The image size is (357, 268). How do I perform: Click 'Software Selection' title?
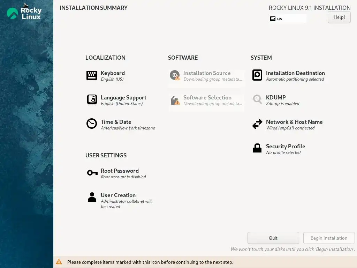pyautogui.click(x=207, y=98)
